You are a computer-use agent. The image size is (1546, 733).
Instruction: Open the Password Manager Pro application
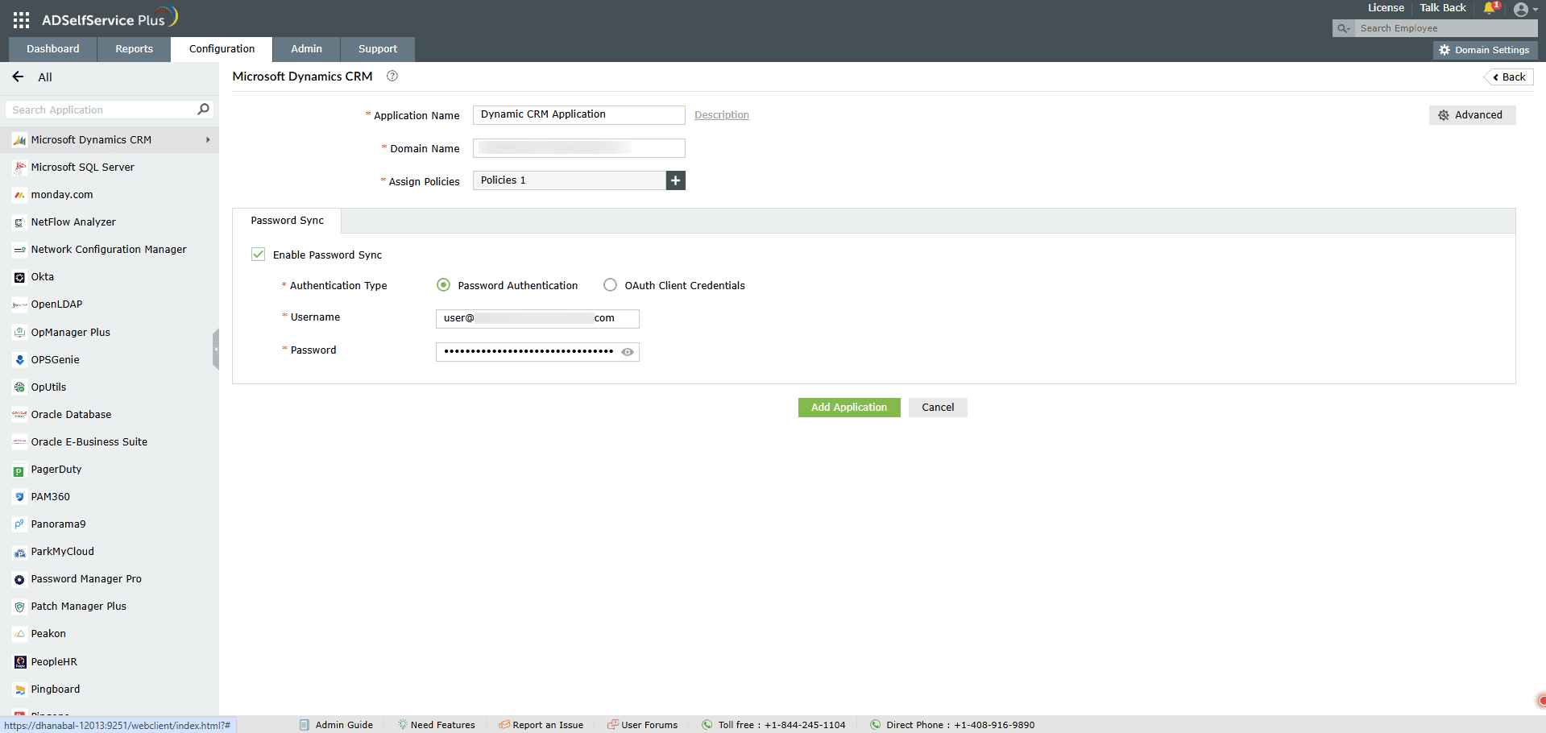pyautogui.click(x=85, y=578)
